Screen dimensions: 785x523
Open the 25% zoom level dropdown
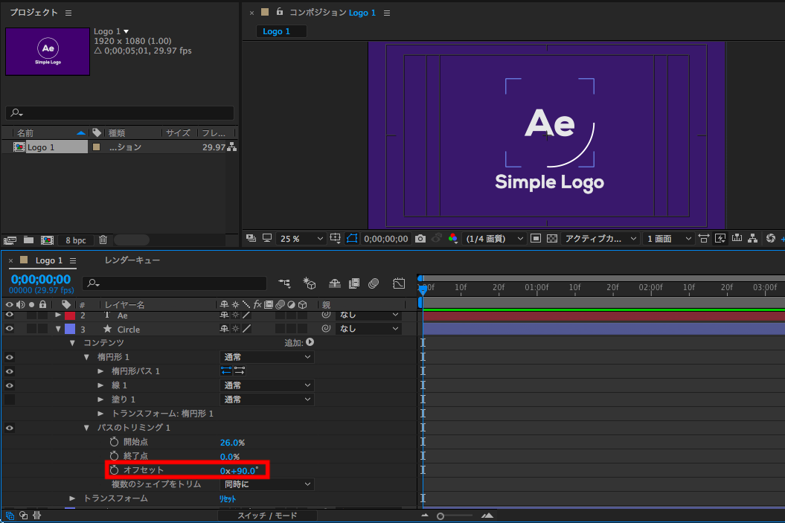(301, 239)
